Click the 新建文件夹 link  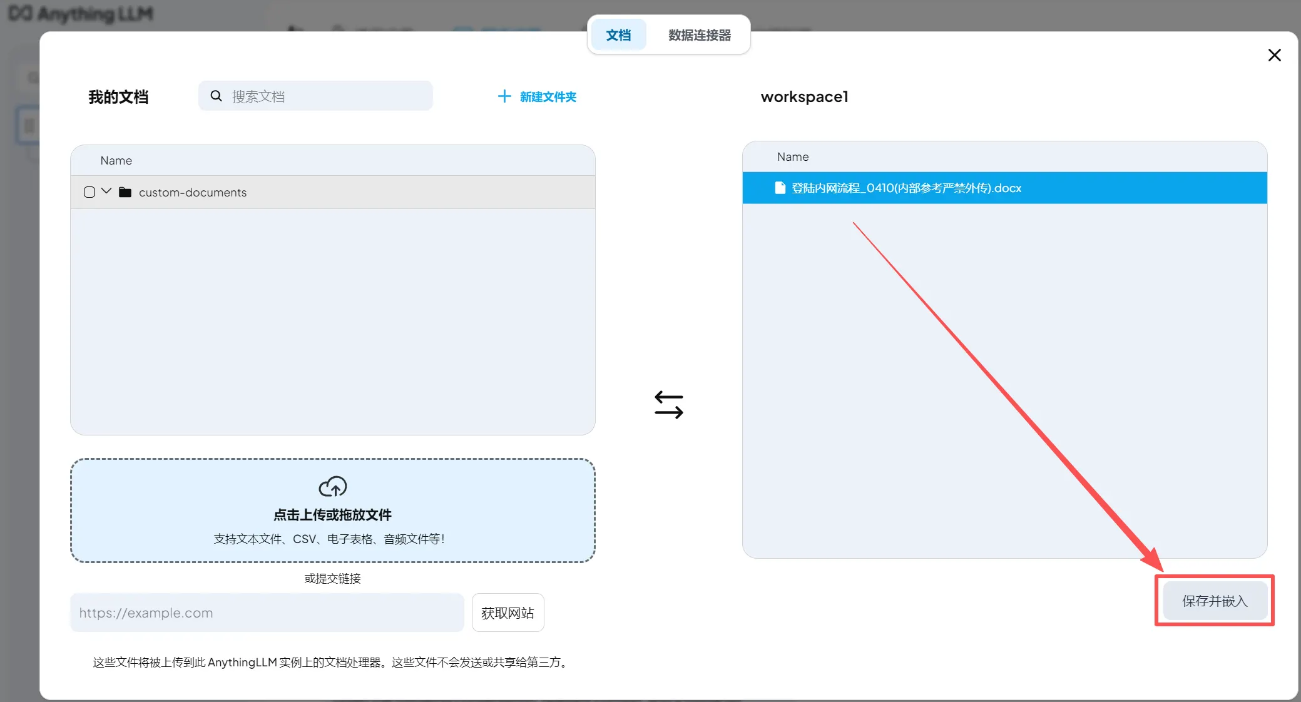548,97
